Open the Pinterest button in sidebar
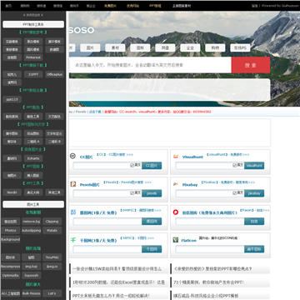Screen dimensions: 300x300 click(33, 57)
